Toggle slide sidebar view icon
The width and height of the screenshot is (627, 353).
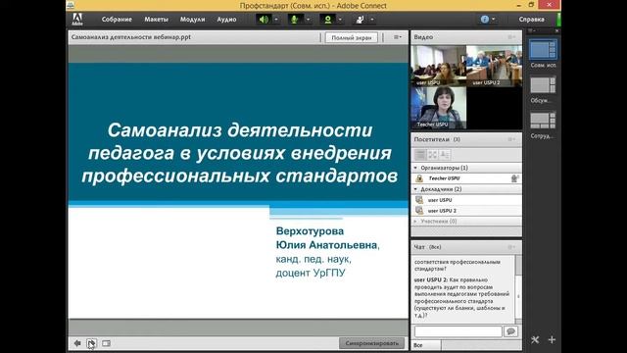click(x=106, y=343)
